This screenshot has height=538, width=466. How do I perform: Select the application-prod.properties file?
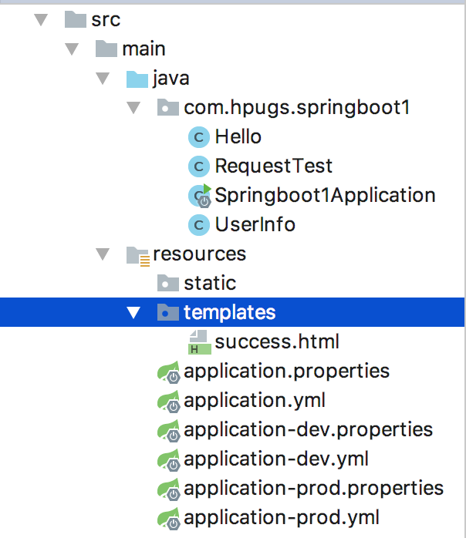click(x=313, y=489)
